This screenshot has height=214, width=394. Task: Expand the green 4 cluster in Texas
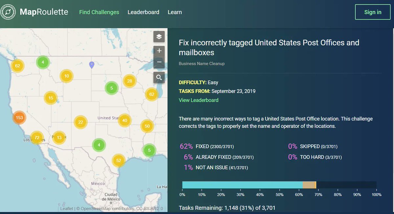(x=99, y=145)
